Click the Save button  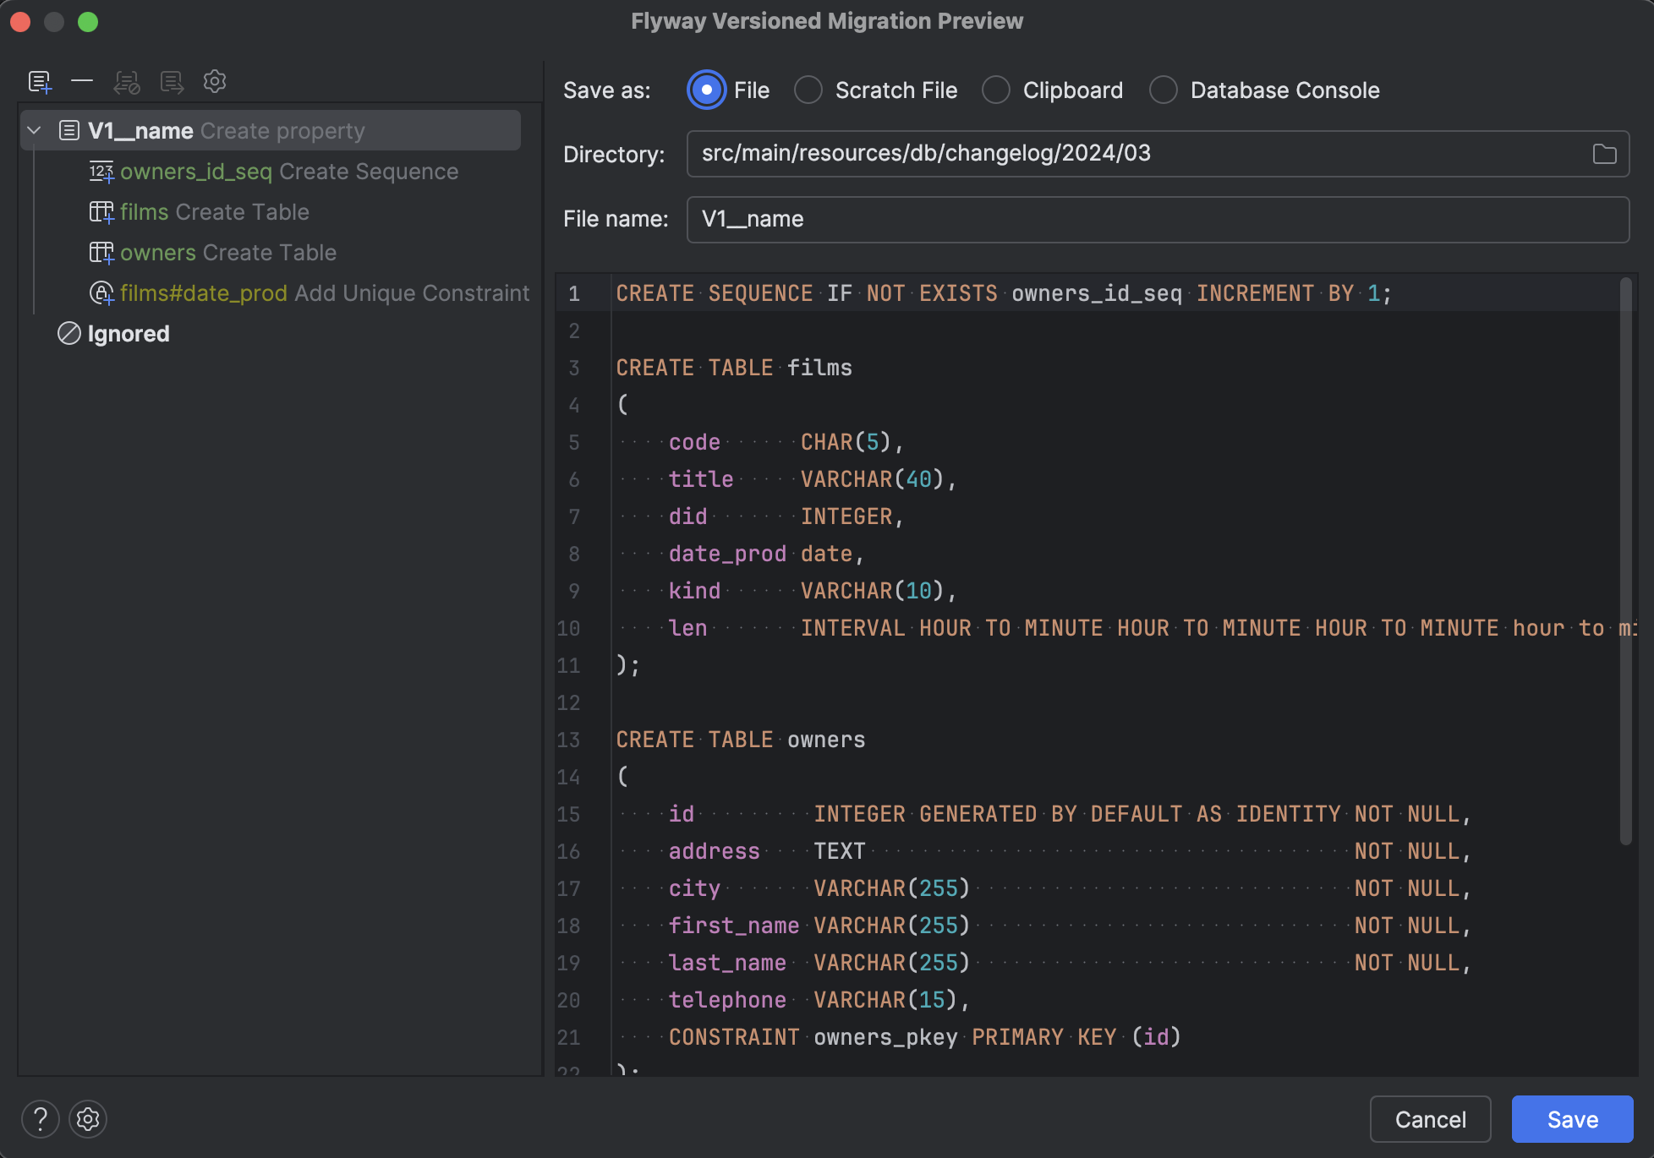coord(1571,1119)
